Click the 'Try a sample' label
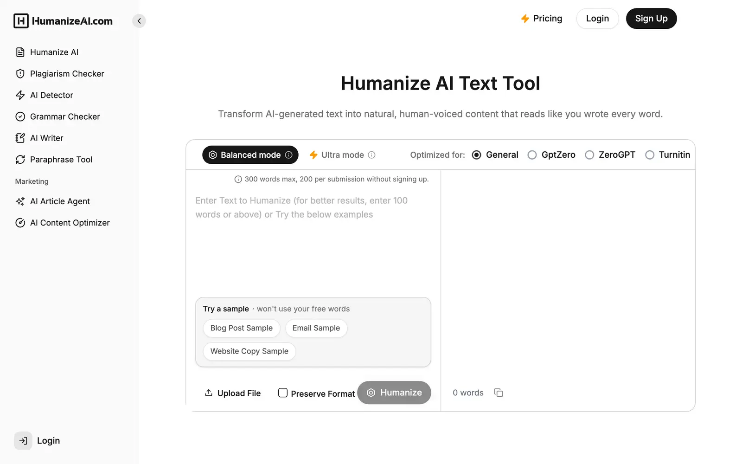Viewport: 742px width, 464px height. point(226,309)
